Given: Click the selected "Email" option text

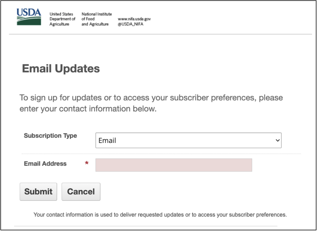Looking at the screenshot, I should (107, 141).
